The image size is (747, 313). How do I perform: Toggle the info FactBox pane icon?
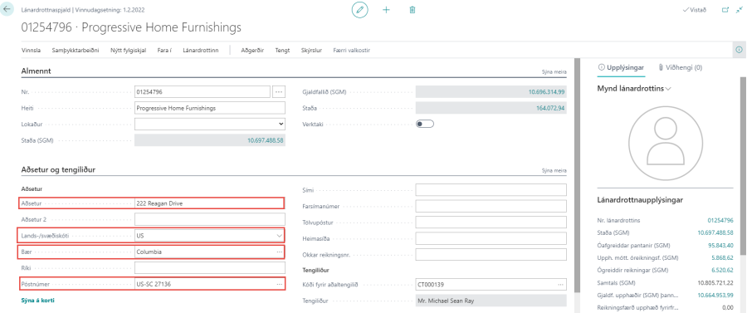coord(740,50)
